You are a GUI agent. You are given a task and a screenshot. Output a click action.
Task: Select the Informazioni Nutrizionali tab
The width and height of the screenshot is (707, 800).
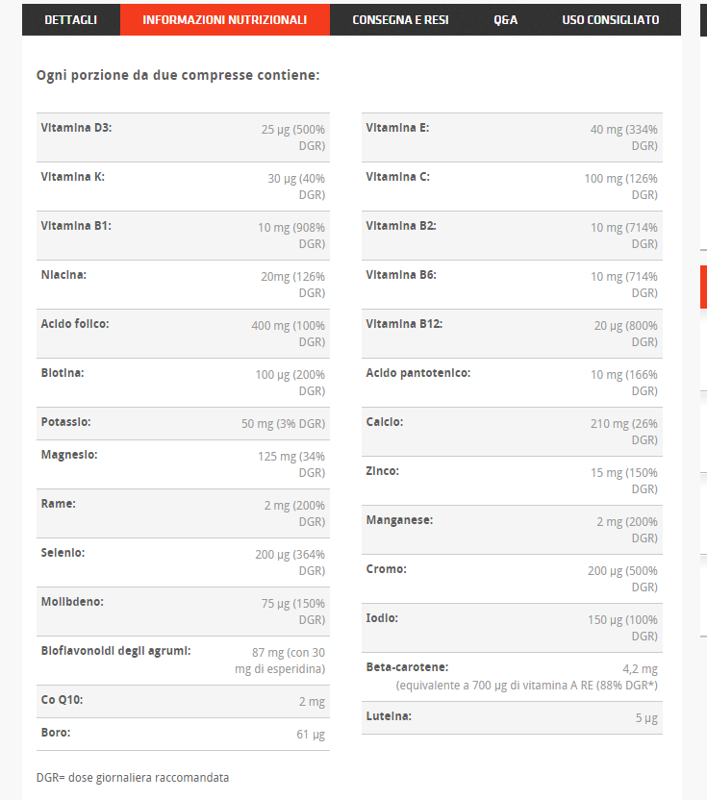[224, 19]
